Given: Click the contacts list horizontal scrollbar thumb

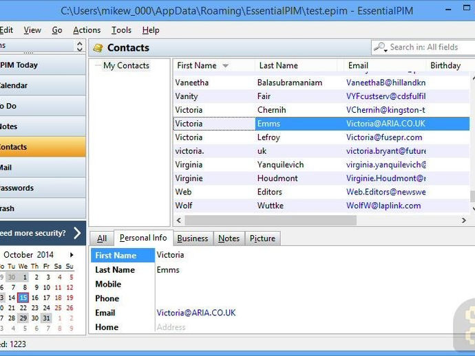Looking at the screenshot, I should click(271, 220).
